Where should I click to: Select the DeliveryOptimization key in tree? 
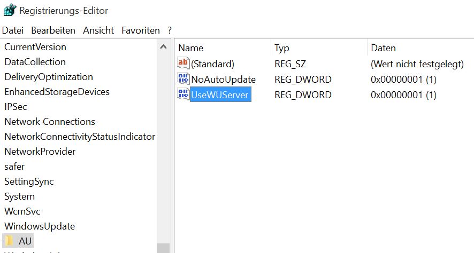tap(49, 77)
